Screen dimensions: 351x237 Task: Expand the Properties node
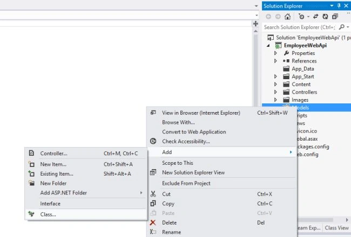(275, 53)
